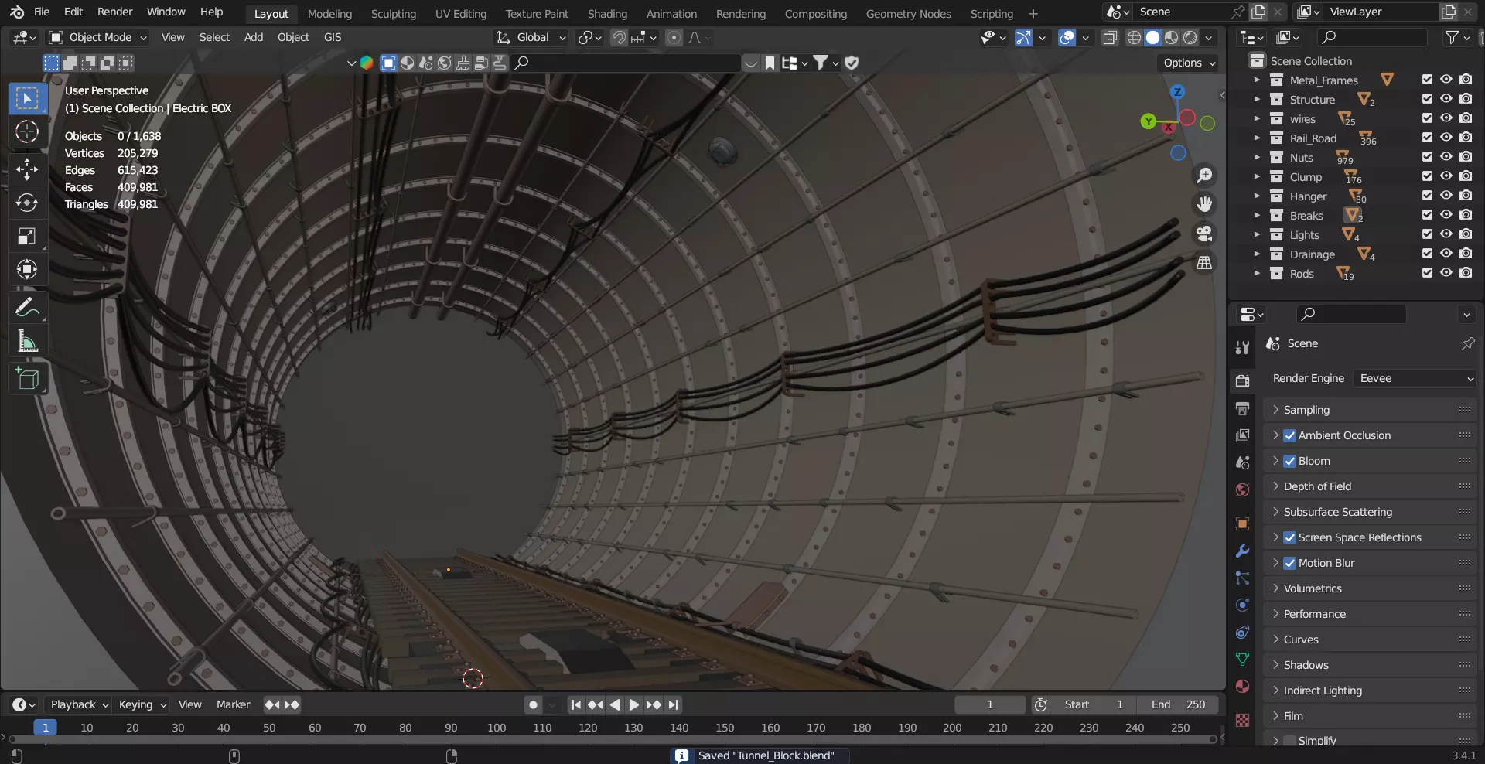Toggle the Bloom checkbox
The width and height of the screenshot is (1485, 764).
(x=1289, y=461)
